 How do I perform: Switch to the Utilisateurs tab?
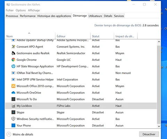point(95,16)
